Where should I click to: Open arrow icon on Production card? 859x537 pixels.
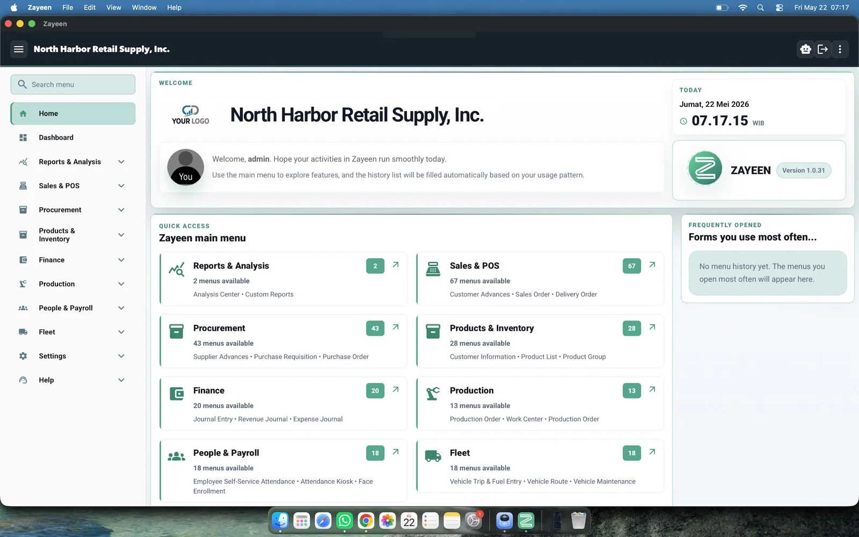652,389
